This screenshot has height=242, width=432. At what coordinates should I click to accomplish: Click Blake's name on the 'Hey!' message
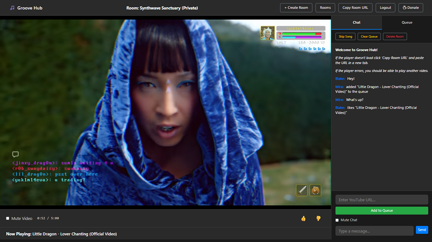340,78
